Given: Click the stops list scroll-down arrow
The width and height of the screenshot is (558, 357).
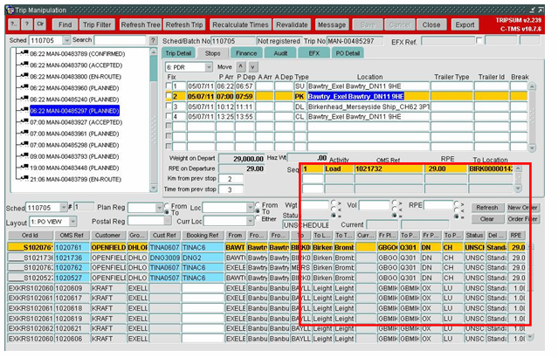Looking at the screenshot, I should (x=532, y=148).
